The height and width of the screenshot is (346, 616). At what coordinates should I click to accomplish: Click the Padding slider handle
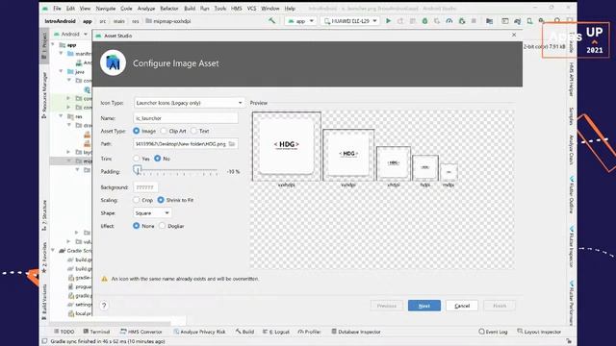(x=137, y=170)
